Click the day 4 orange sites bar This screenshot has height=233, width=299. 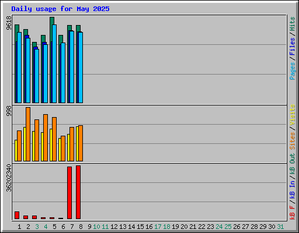coord(46,137)
